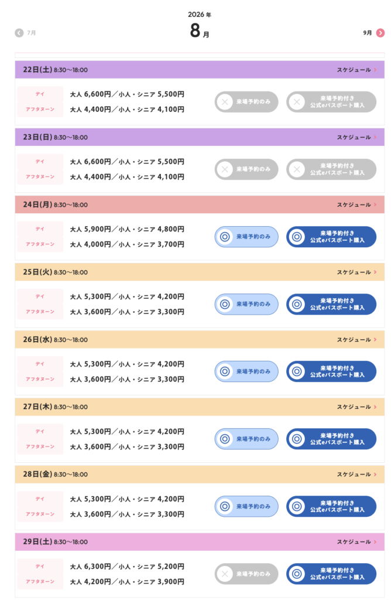Screen dimensions: 391x600
Task: Select デイ ticket label for 25日(火)
Action: [x=40, y=296]
